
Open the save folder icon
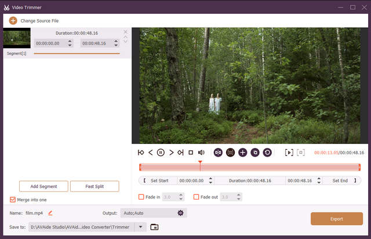(x=154, y=227)
